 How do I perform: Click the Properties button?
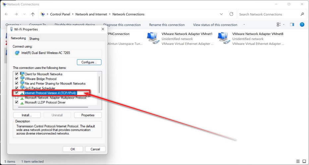[88, 115]
